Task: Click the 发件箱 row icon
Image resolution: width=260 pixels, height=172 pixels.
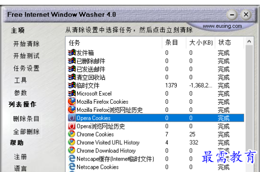Action: click(72, 53)
